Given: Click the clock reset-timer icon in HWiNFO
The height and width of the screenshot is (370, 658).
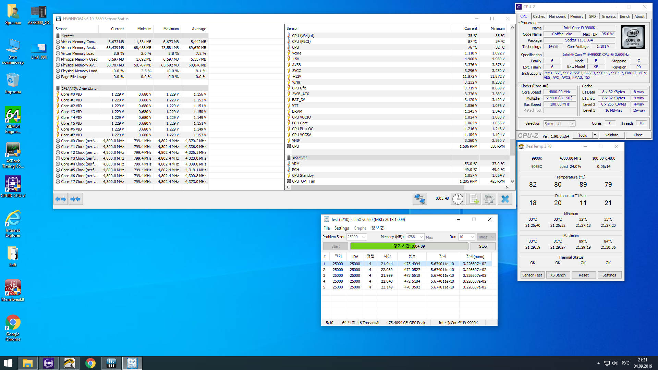Looking at the screenshot, I should click(x=458, y=199).
